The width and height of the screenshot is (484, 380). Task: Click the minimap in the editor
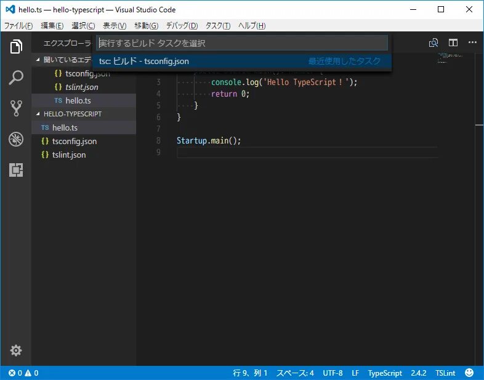[450, 58]
